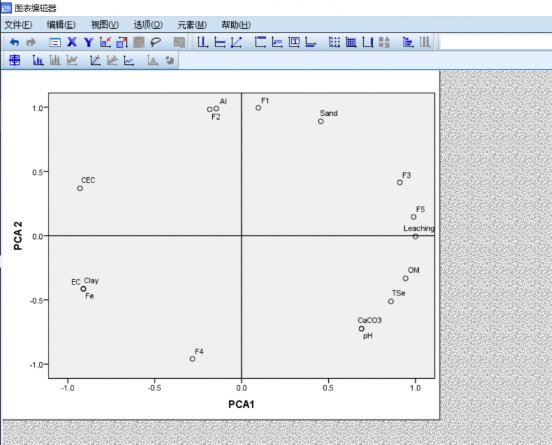552x445 pixels.
Task: Insert a footnote below the chart
Action: tap(311, 42)
